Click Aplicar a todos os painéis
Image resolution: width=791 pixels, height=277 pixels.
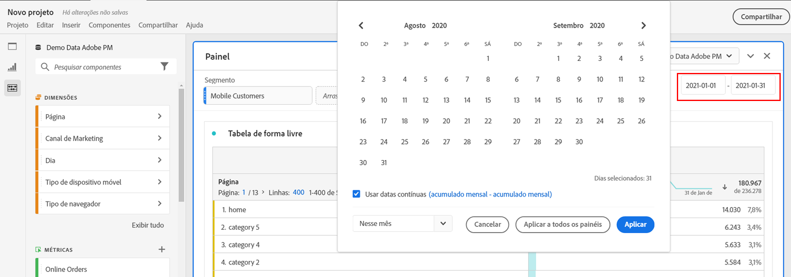[562, 224]
